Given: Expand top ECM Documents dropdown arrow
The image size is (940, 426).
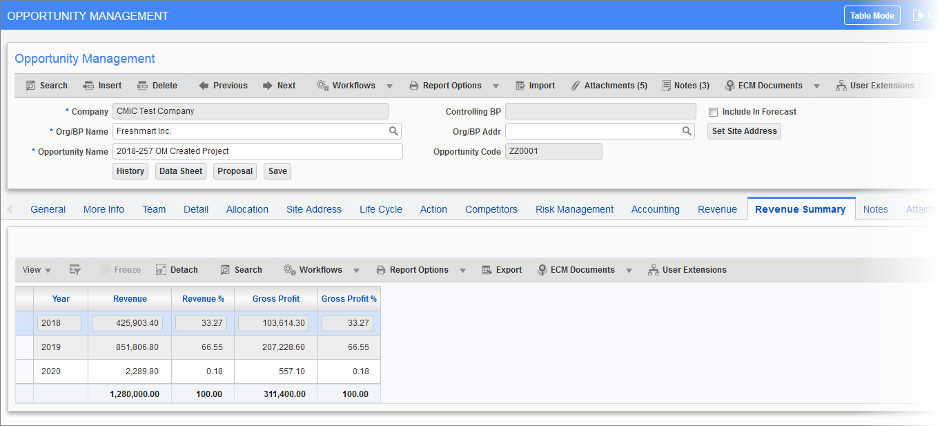Looking at the screenshot, I should pos(816,86).
